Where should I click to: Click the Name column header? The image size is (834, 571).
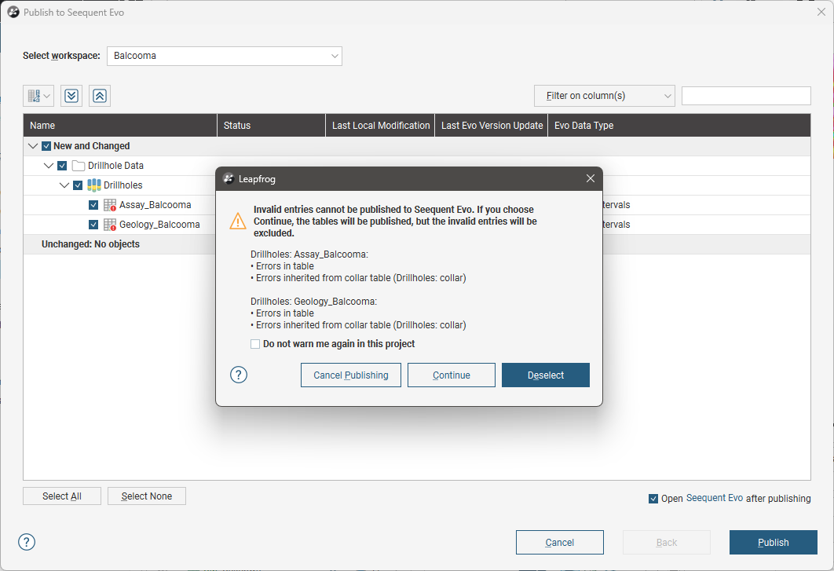pyautogui.click(x=120, y=126)
